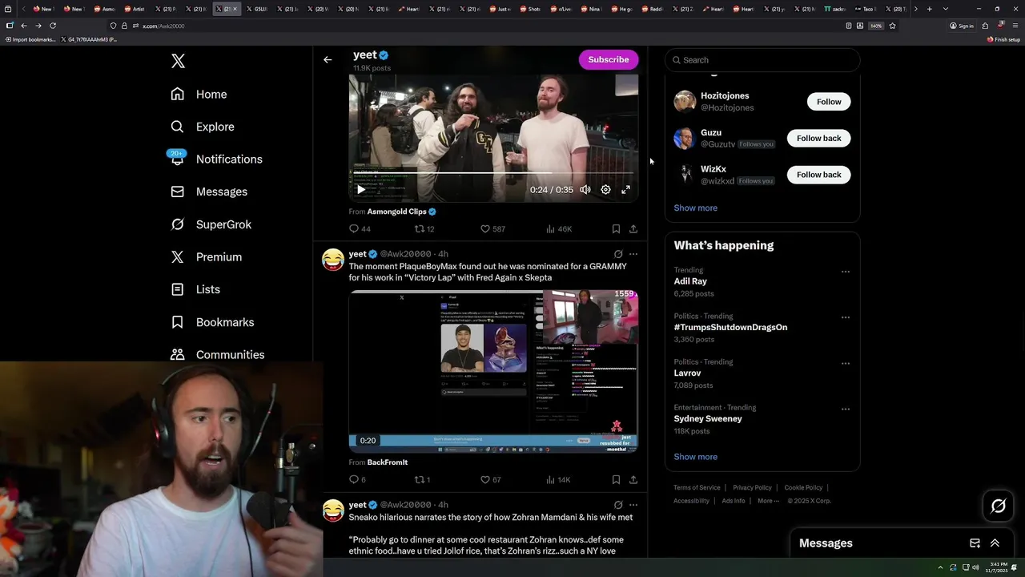Seek on the video progress bar

coord(493,172)
